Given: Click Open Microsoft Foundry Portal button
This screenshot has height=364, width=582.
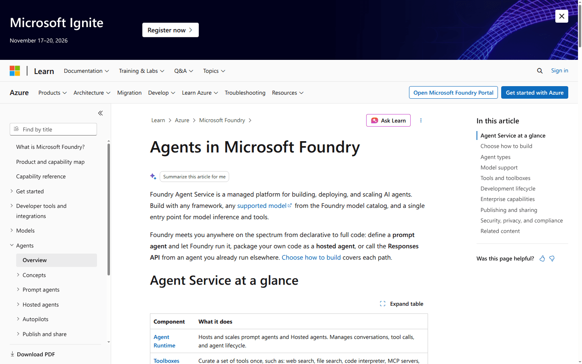Looking at the screenshot, I should click(x=453, y=93).
